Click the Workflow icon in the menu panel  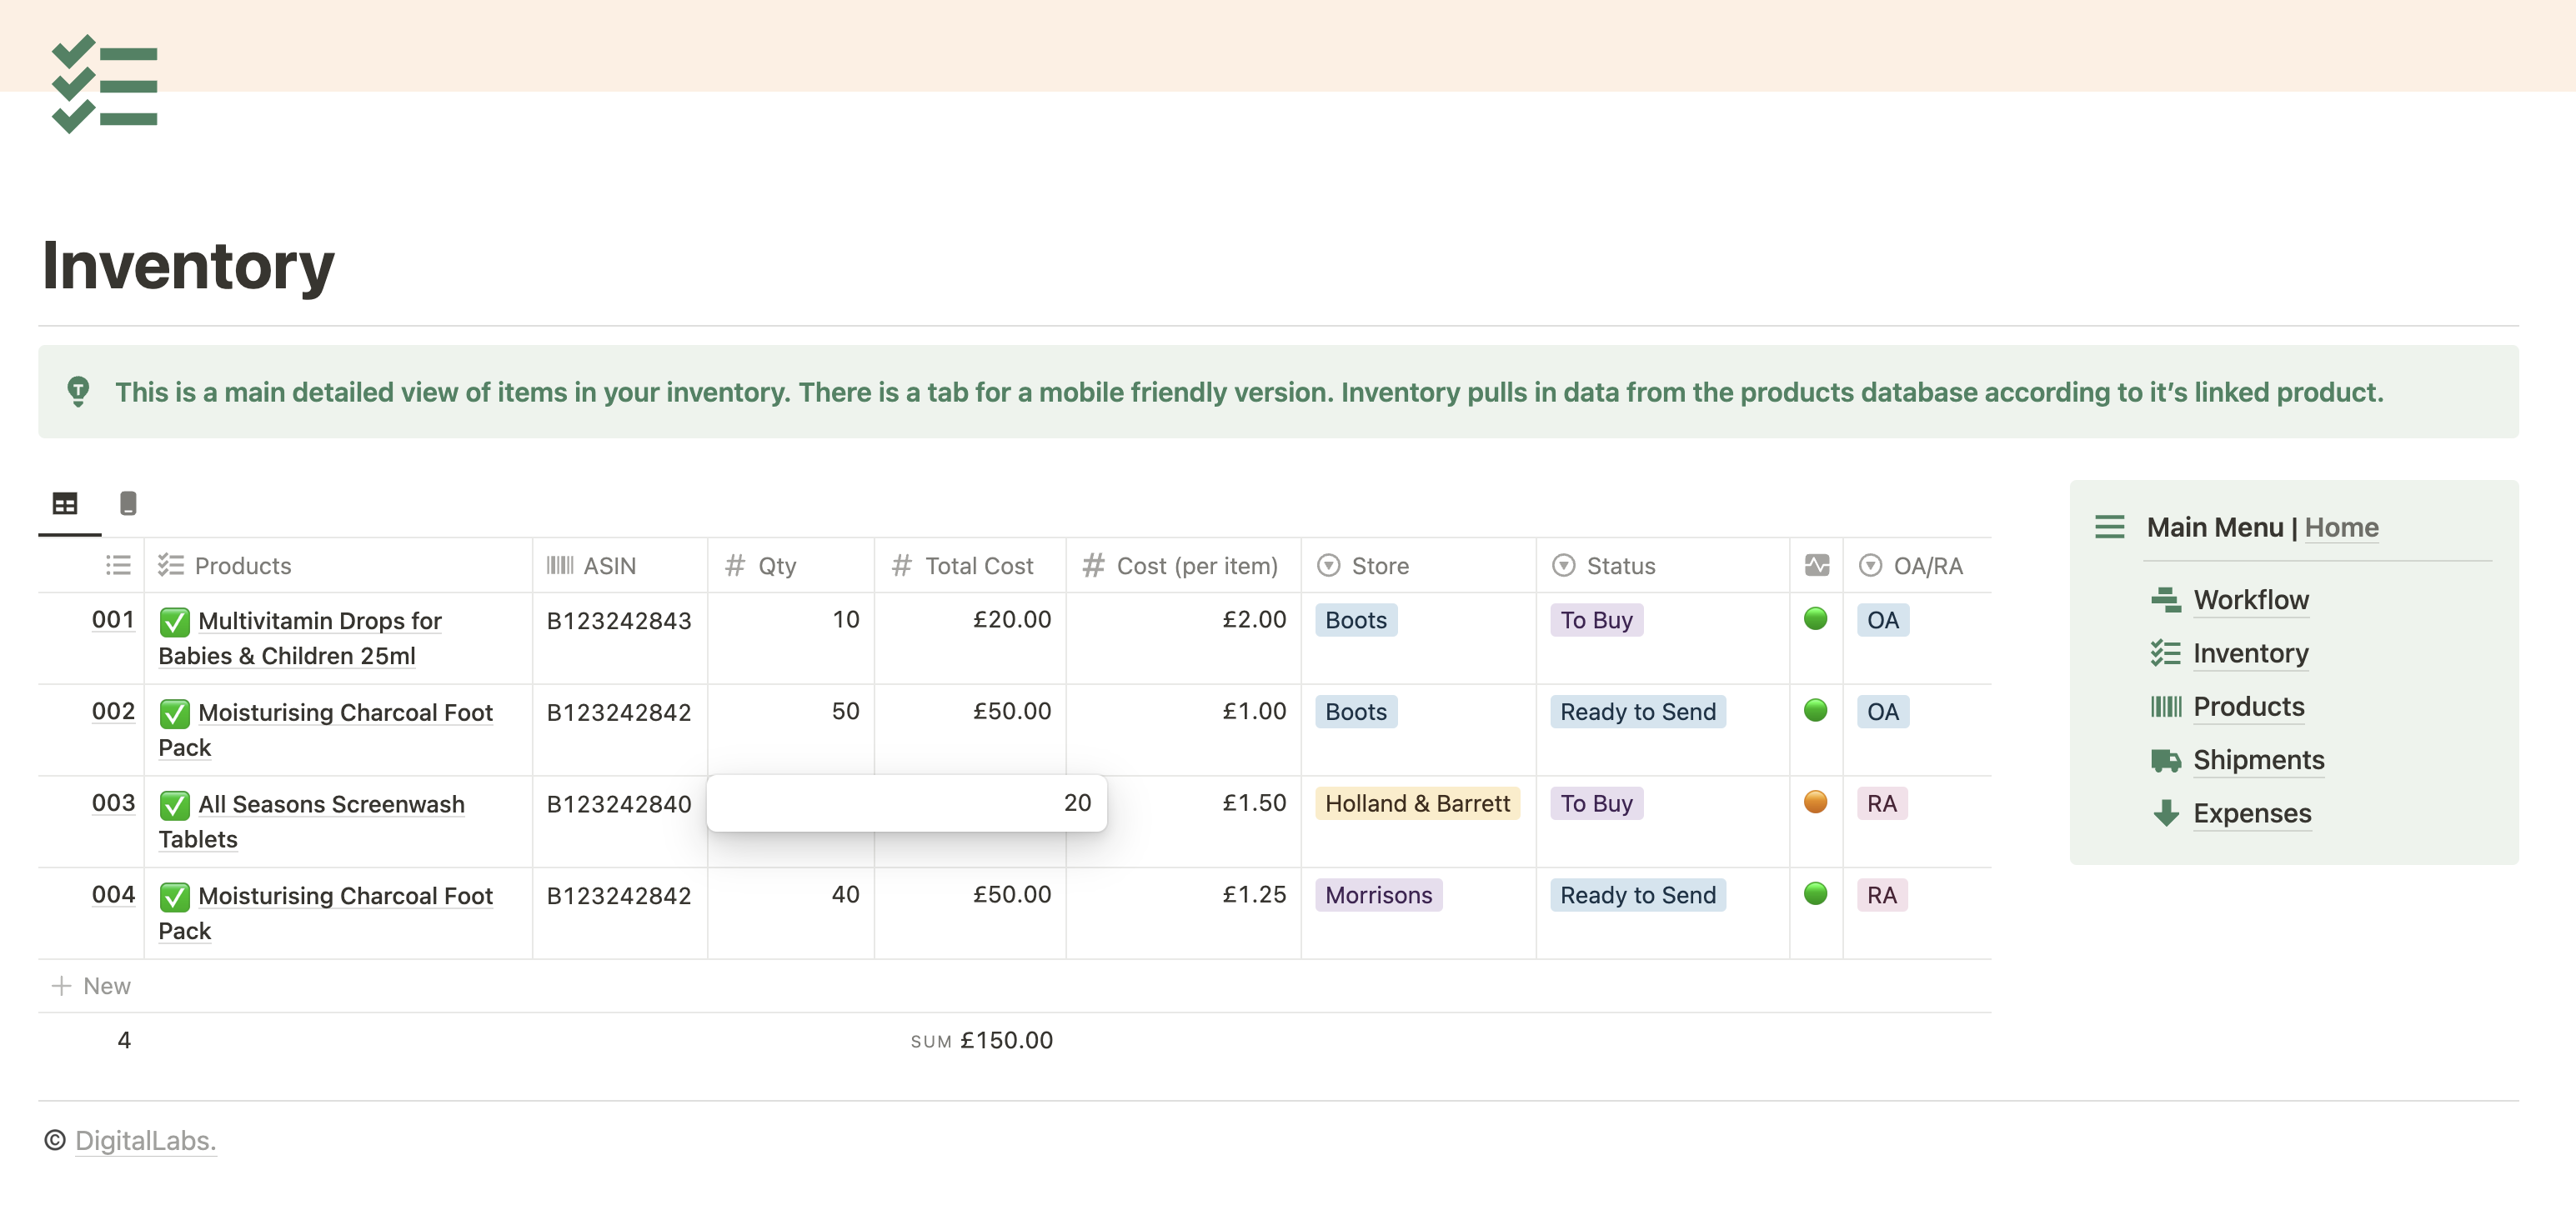[2165, 599]
